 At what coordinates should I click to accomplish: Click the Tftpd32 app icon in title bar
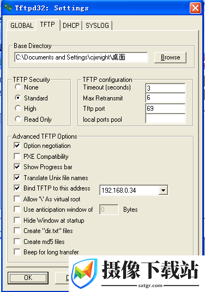pos(8,8)
